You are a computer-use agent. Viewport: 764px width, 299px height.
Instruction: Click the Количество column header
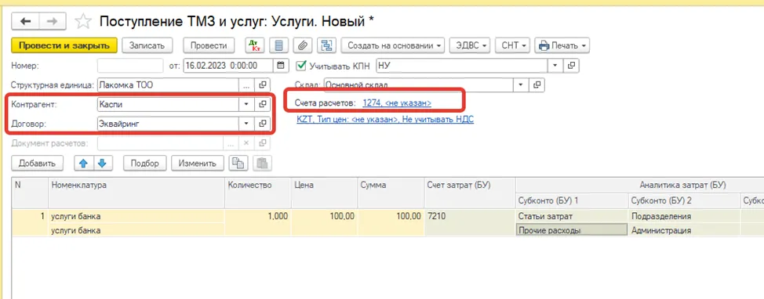258,193
